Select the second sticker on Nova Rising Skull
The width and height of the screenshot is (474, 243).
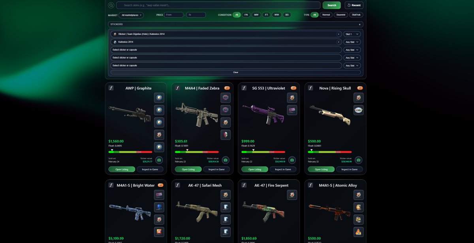[x=358, y=110]
